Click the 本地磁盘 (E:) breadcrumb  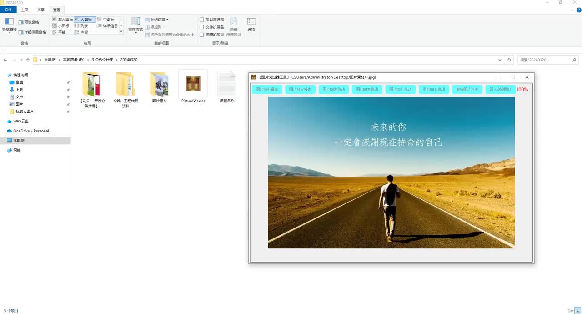(74, 60)
